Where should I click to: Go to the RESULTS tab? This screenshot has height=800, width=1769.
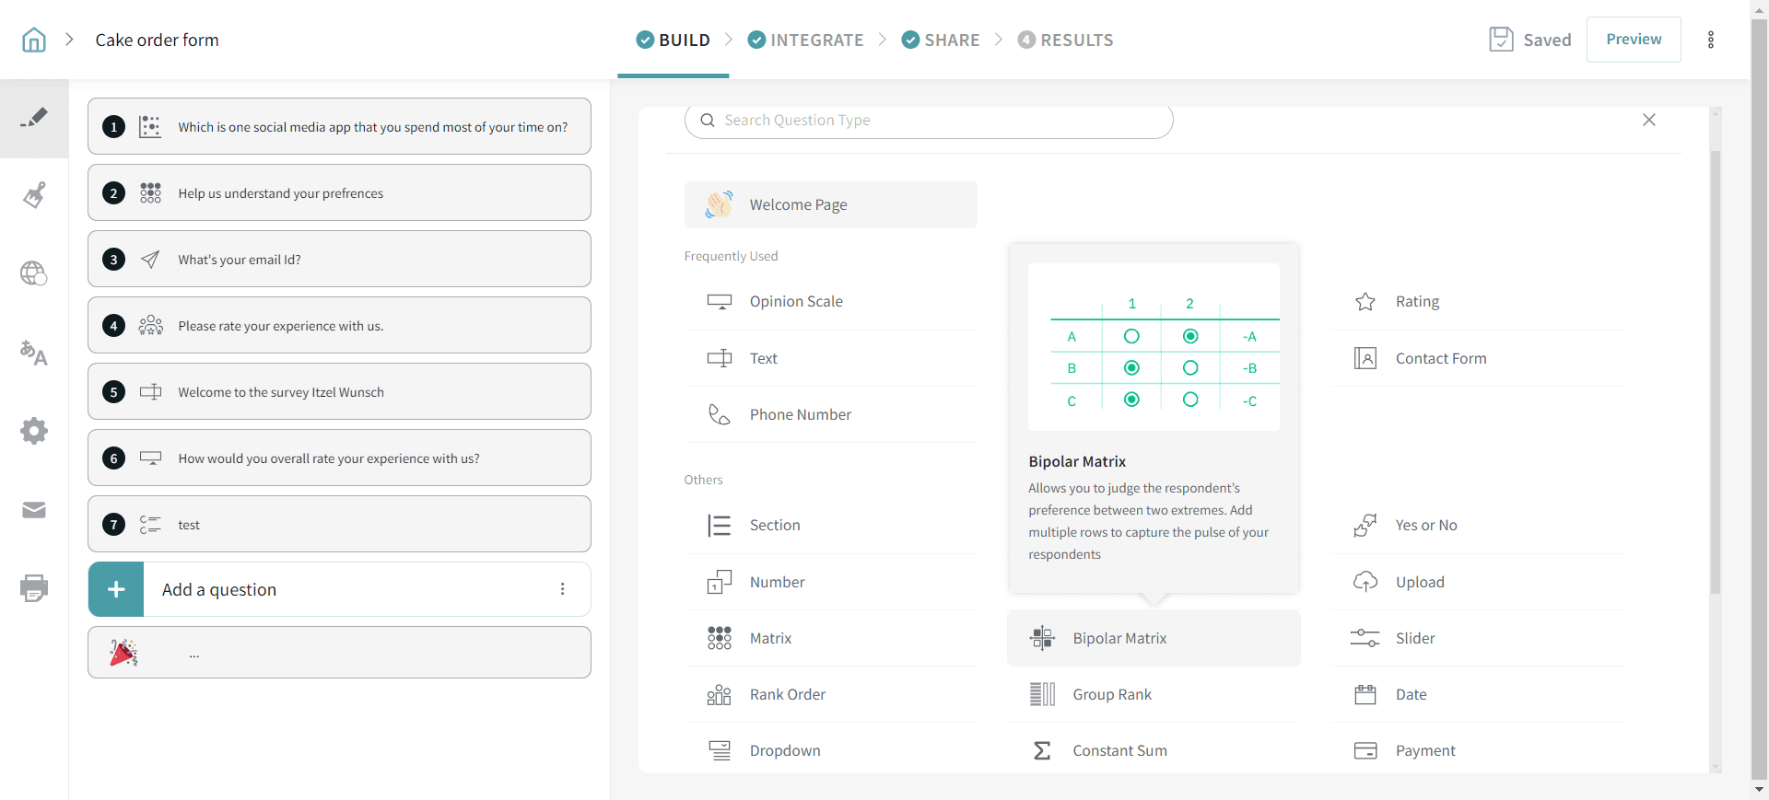tap(1066, 40)
